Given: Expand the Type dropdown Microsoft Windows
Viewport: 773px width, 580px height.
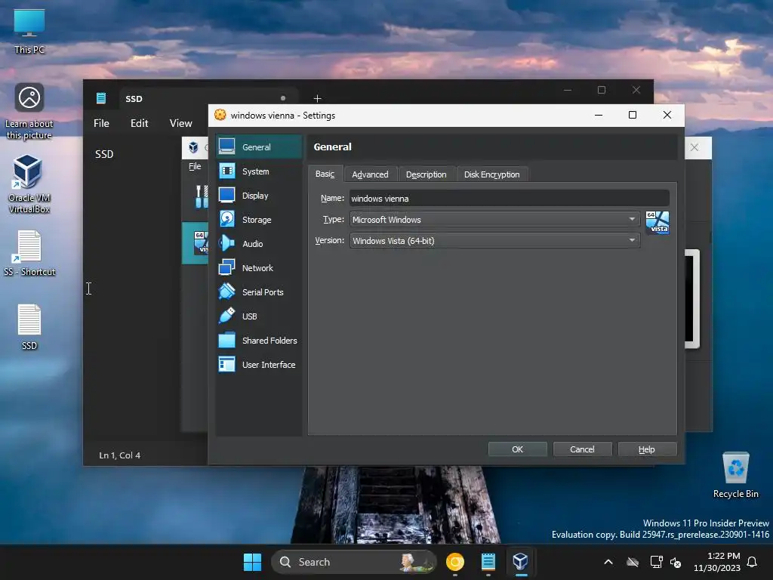Looking at the screenshot, I should pos(494,220).
